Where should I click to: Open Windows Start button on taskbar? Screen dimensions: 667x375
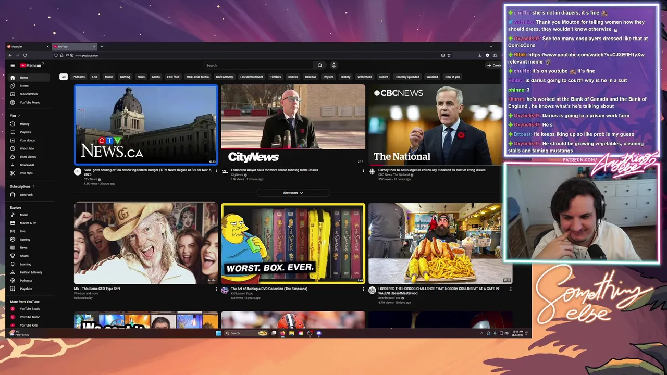218,333
